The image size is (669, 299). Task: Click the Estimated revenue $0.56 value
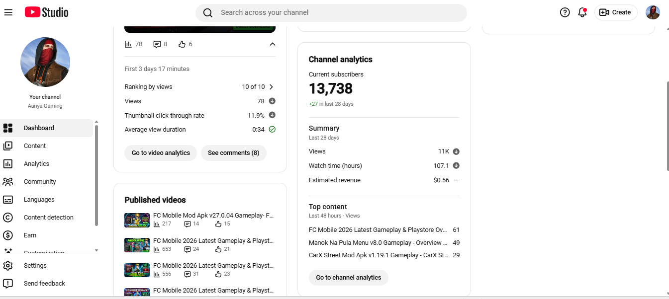(441, 180)
